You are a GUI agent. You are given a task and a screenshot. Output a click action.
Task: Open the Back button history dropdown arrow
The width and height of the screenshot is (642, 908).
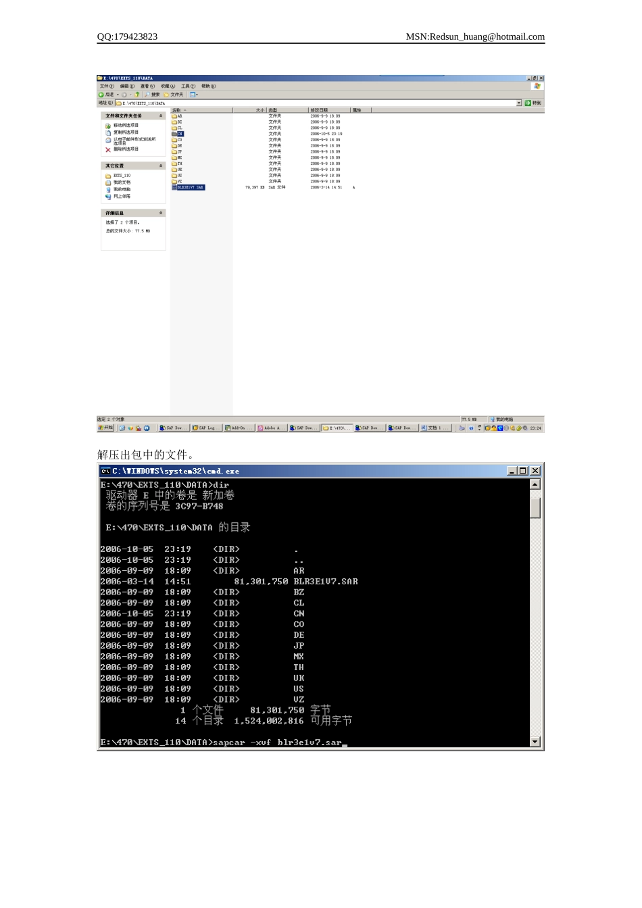(x=118, y=95)
